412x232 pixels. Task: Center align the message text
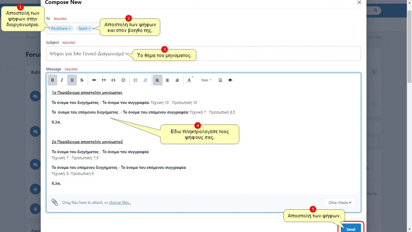(167, 80)
